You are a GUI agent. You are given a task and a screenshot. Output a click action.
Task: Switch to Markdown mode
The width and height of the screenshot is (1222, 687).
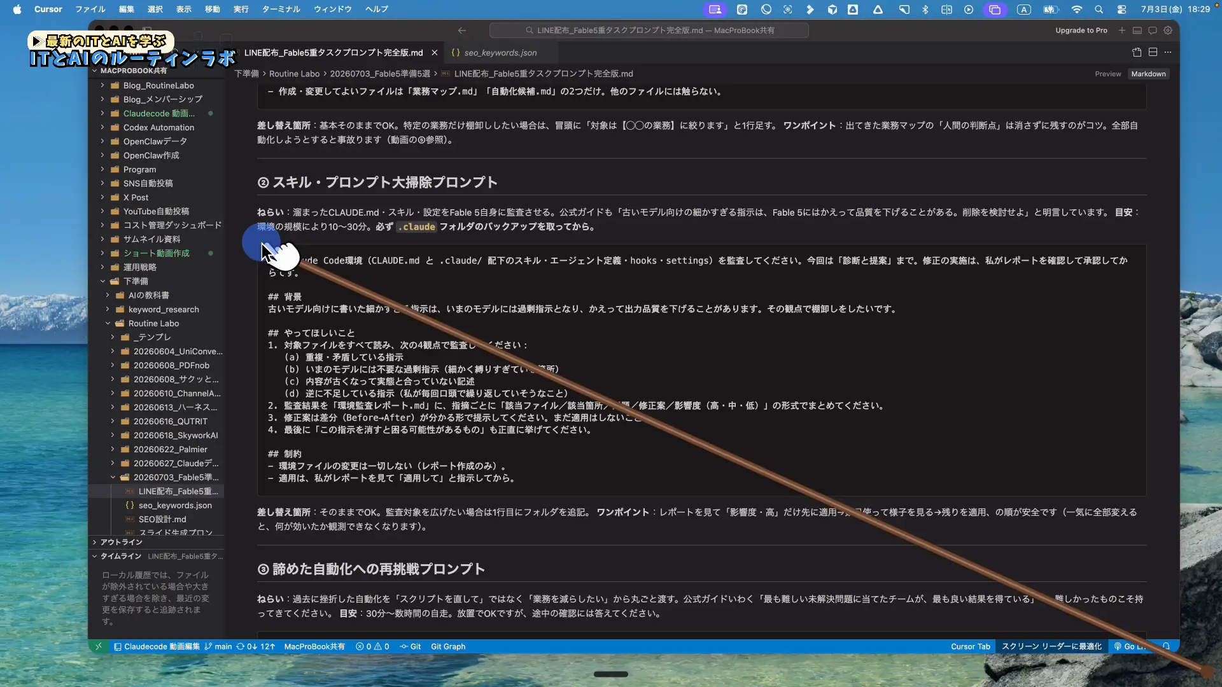coord(1148,74)
